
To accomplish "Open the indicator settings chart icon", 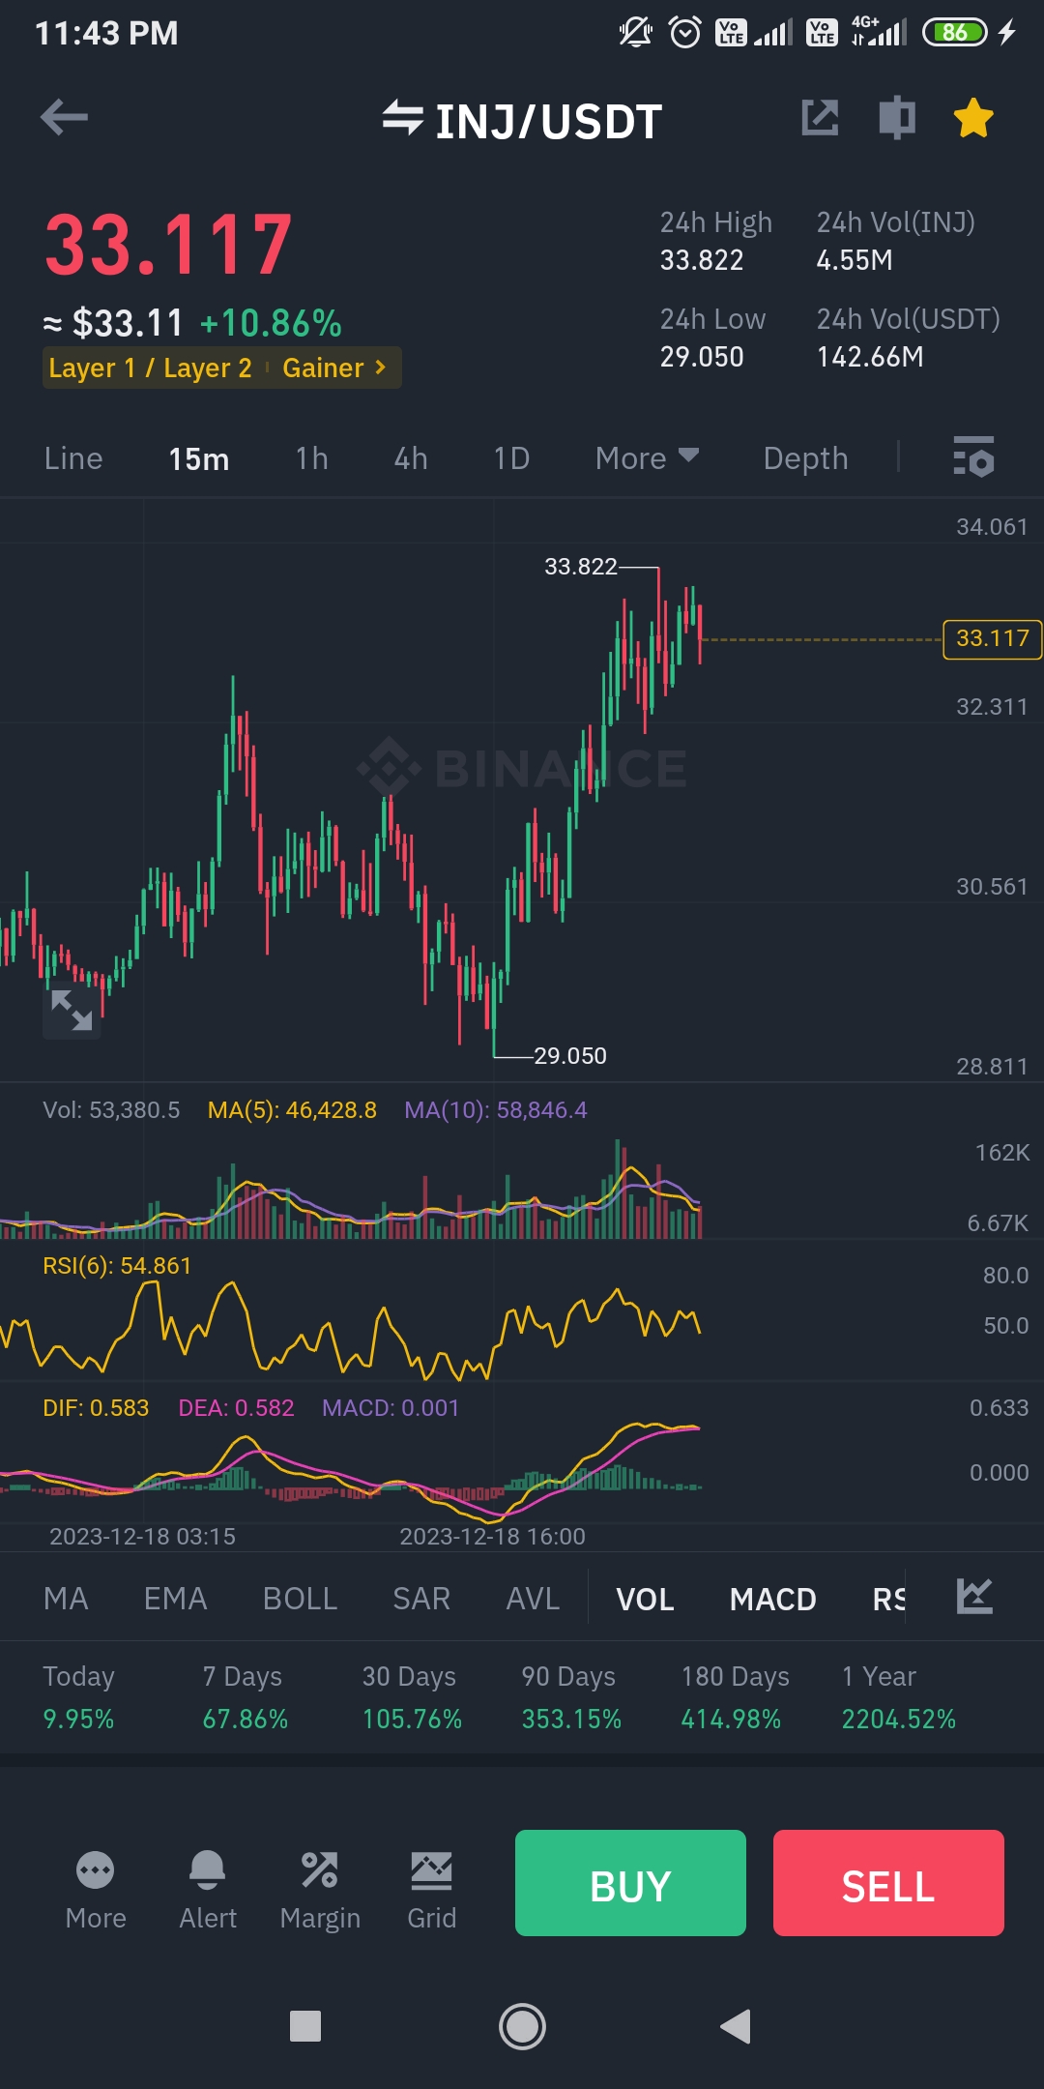I will (974, 1597).
